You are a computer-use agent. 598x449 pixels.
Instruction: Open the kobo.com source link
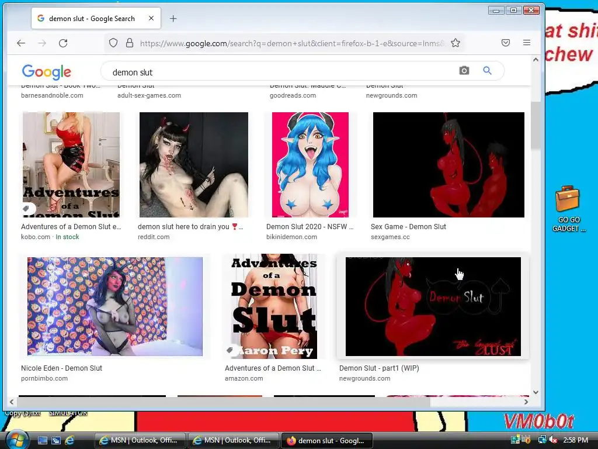coord(36,237)
